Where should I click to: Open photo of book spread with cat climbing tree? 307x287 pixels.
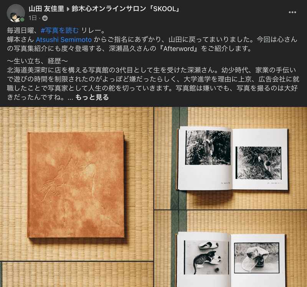point(231,158)
